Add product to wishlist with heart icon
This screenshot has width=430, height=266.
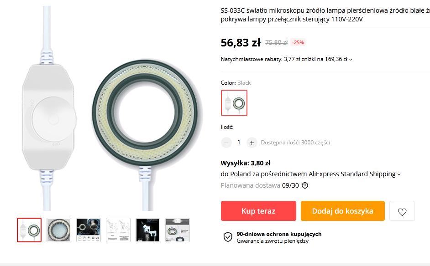pos(402,211)
